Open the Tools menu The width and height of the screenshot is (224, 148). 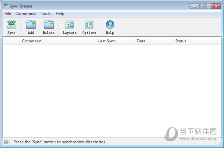(46, 13)
